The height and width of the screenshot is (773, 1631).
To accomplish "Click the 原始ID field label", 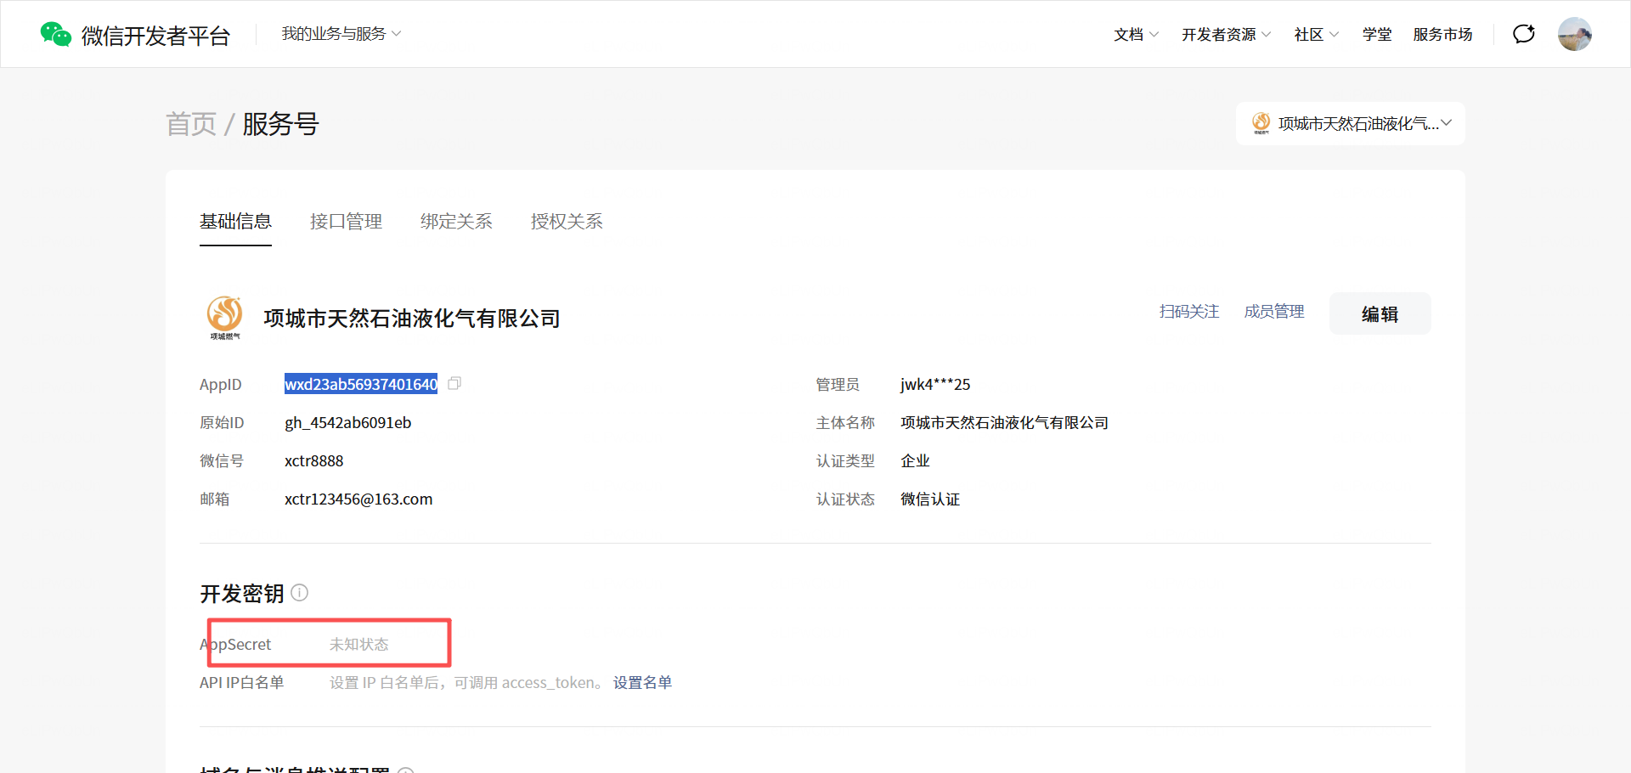I will click(x=222, y=423).
